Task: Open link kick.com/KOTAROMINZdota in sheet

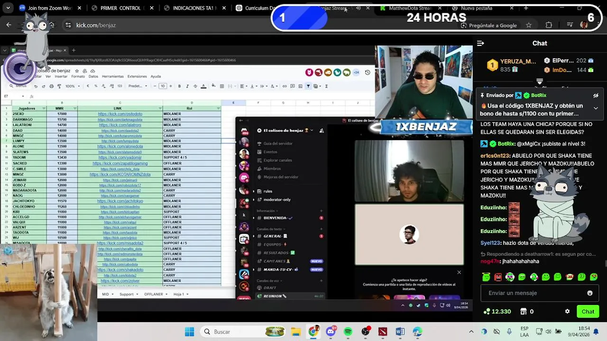Action: 120,174
